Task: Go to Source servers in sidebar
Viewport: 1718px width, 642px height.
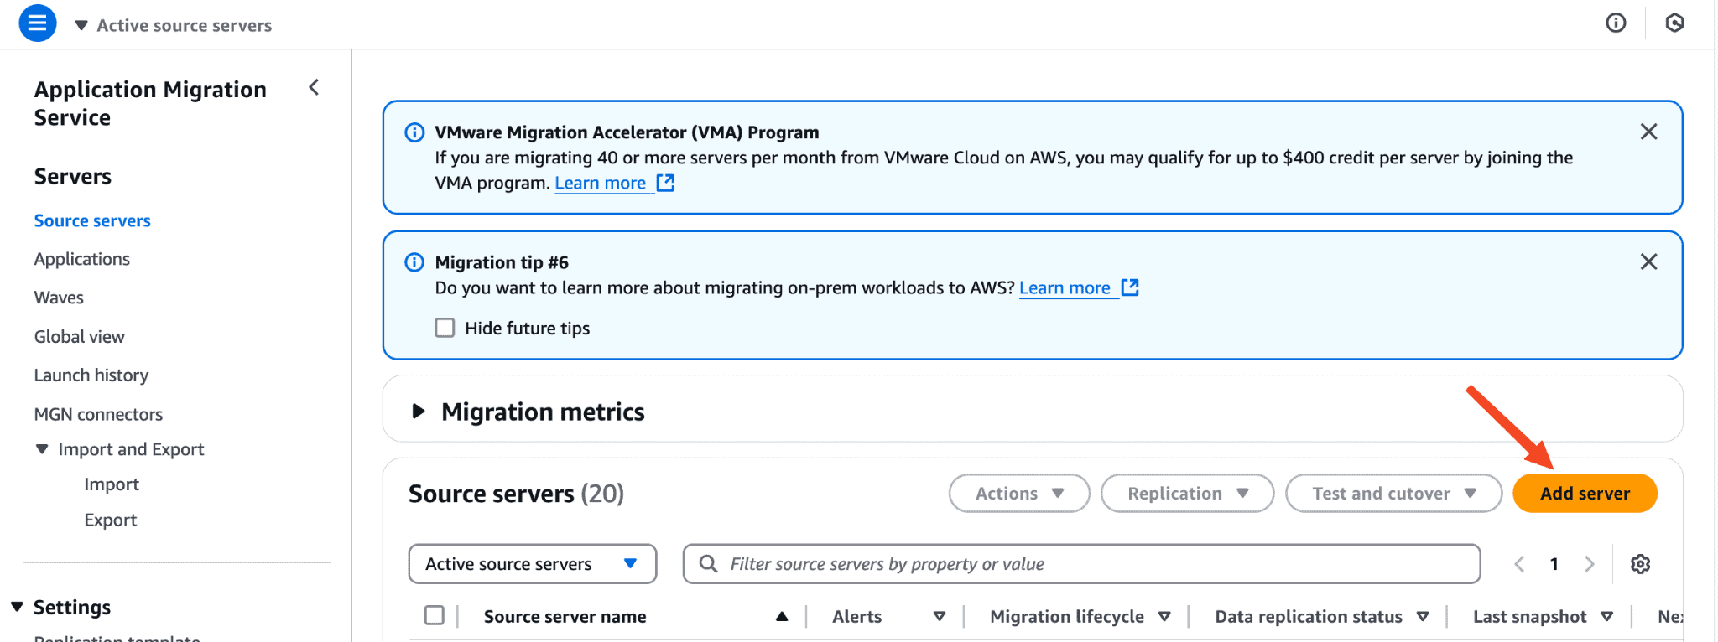Action: tap(92, 220)
